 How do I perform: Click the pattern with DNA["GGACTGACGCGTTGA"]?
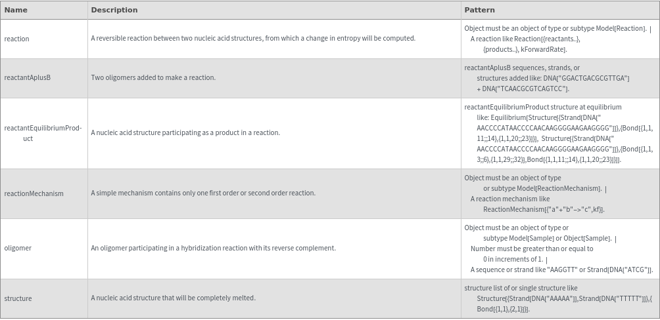click(547, 78)
